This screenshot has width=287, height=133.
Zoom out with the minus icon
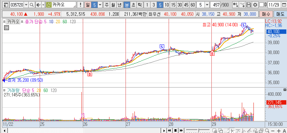click(273, 131)
